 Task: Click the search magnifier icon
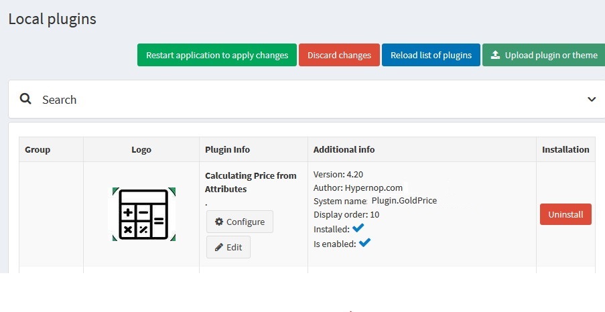(25, 99)
